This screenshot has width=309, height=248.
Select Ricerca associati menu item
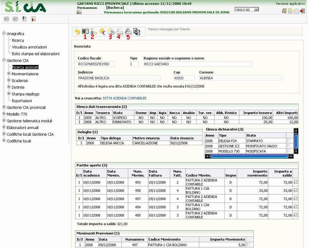(25, 67)
